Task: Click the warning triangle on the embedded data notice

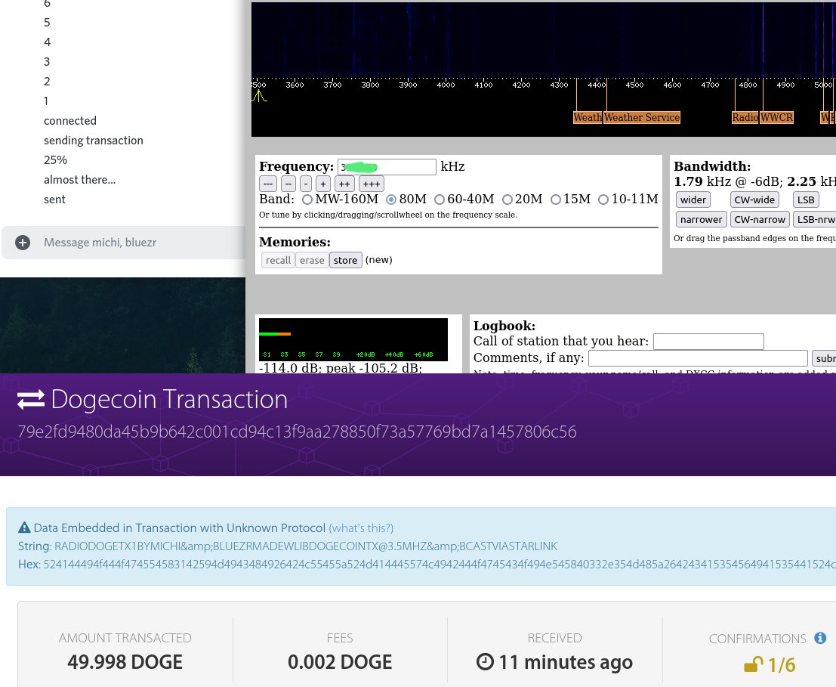Action: coord(24,527)
